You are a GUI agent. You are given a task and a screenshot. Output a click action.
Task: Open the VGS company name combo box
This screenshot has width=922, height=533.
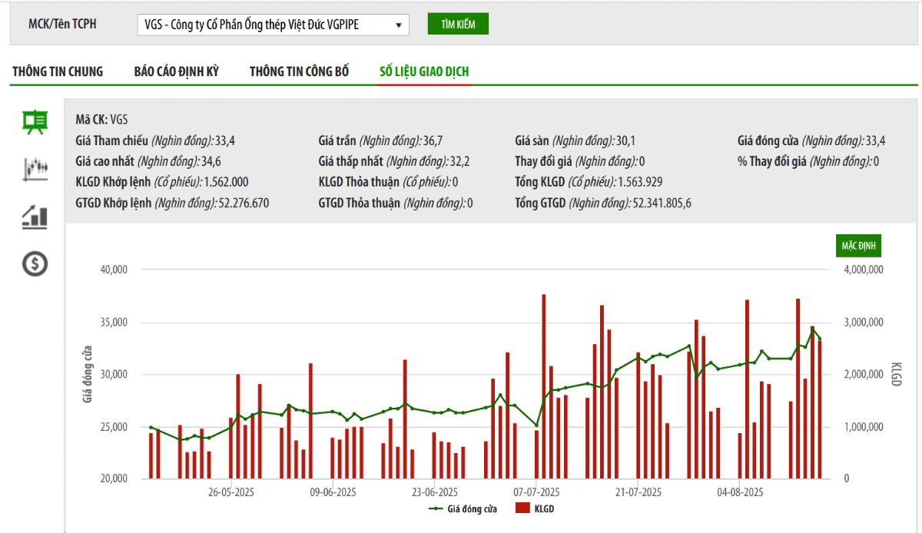coord(261,25)
